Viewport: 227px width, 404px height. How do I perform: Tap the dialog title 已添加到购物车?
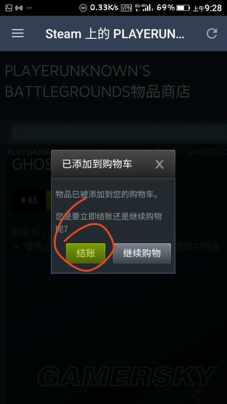coord(97,164)
